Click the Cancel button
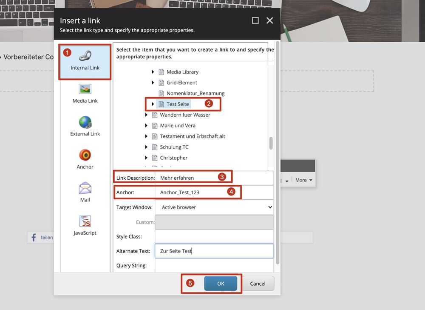The image size is (425, 310). pyautogui.click(x=258, y=284)
